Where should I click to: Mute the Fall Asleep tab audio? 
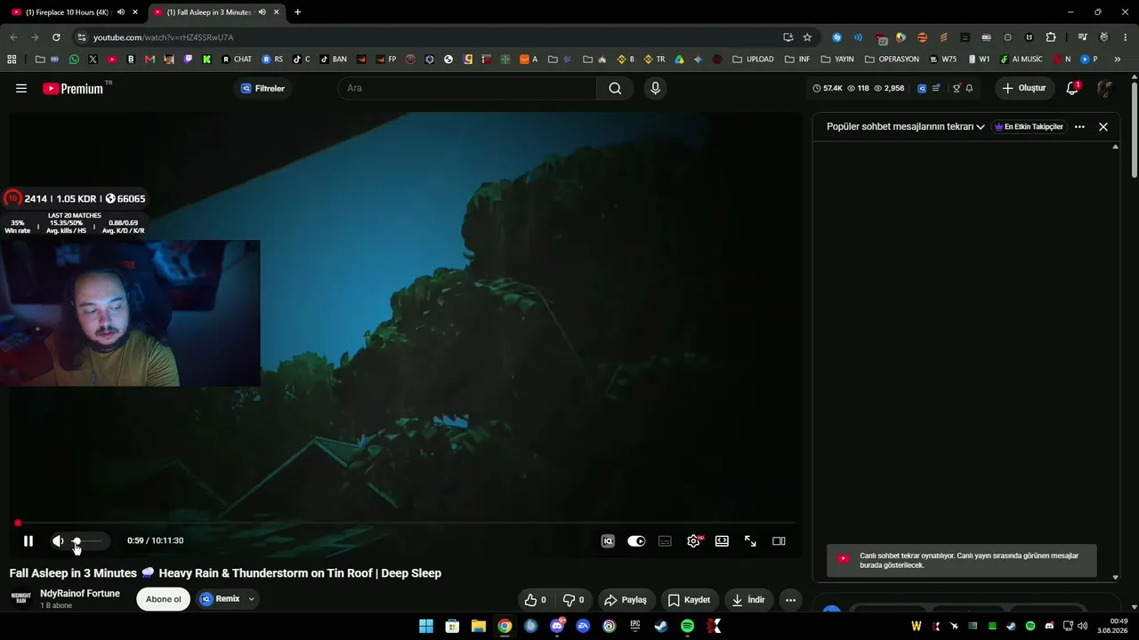pos(262,12)
